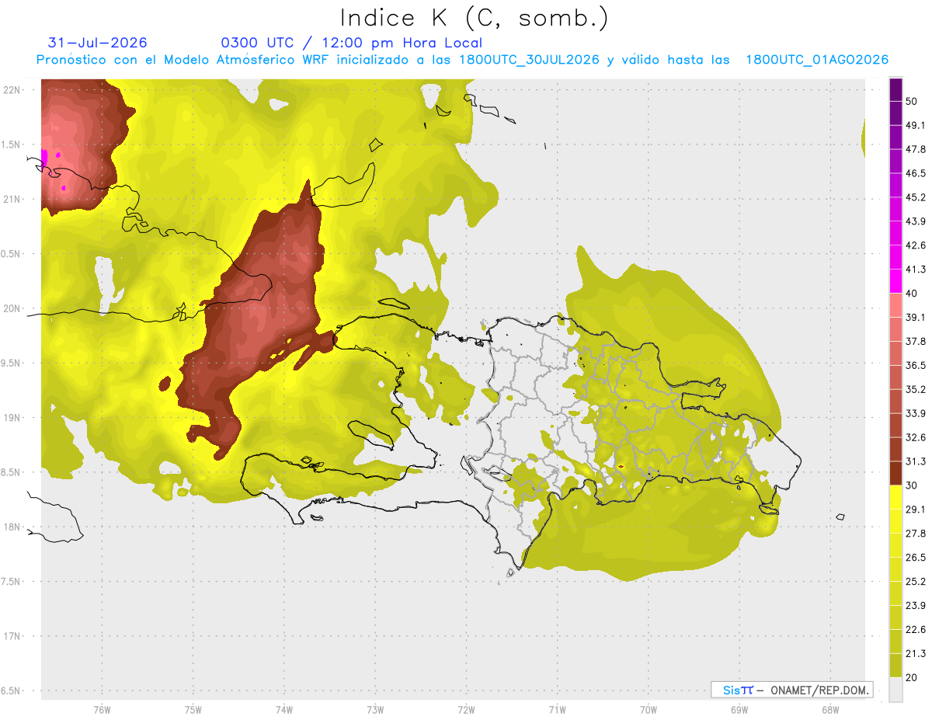Click the "72W" longitude label

(x=466, y=709)
